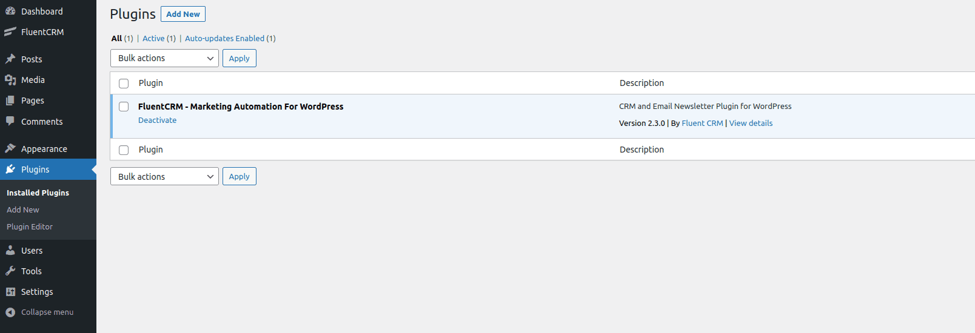
Task: Click the Comments bubble icon
Action: pos(10,121)
